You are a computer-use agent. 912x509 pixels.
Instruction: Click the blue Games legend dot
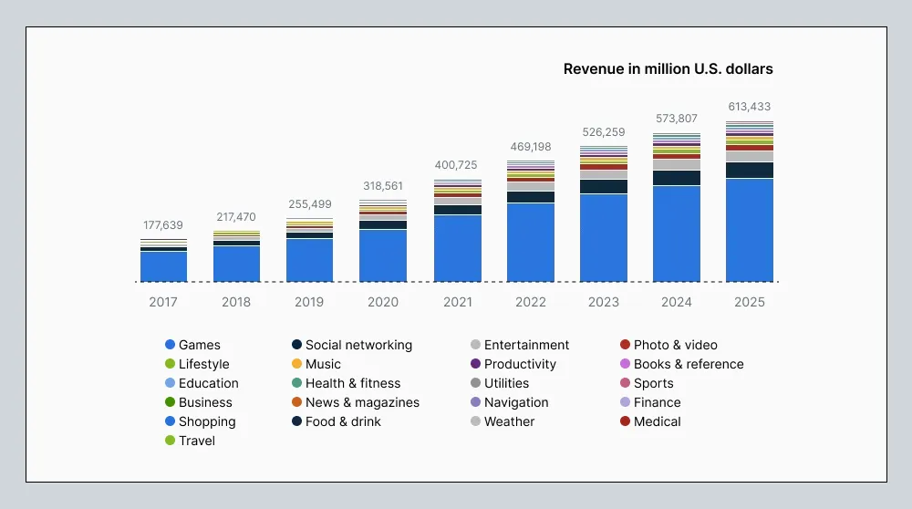(x=170, y=345)
